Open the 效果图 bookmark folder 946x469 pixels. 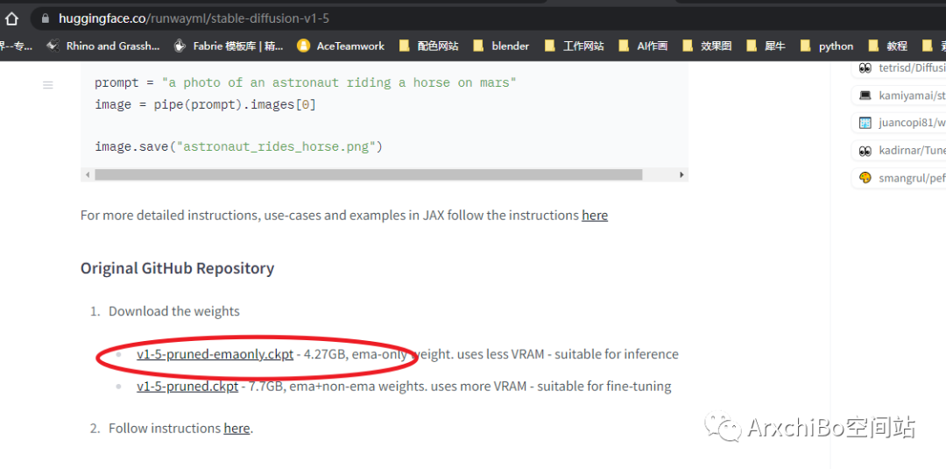[x=707, y=46]
